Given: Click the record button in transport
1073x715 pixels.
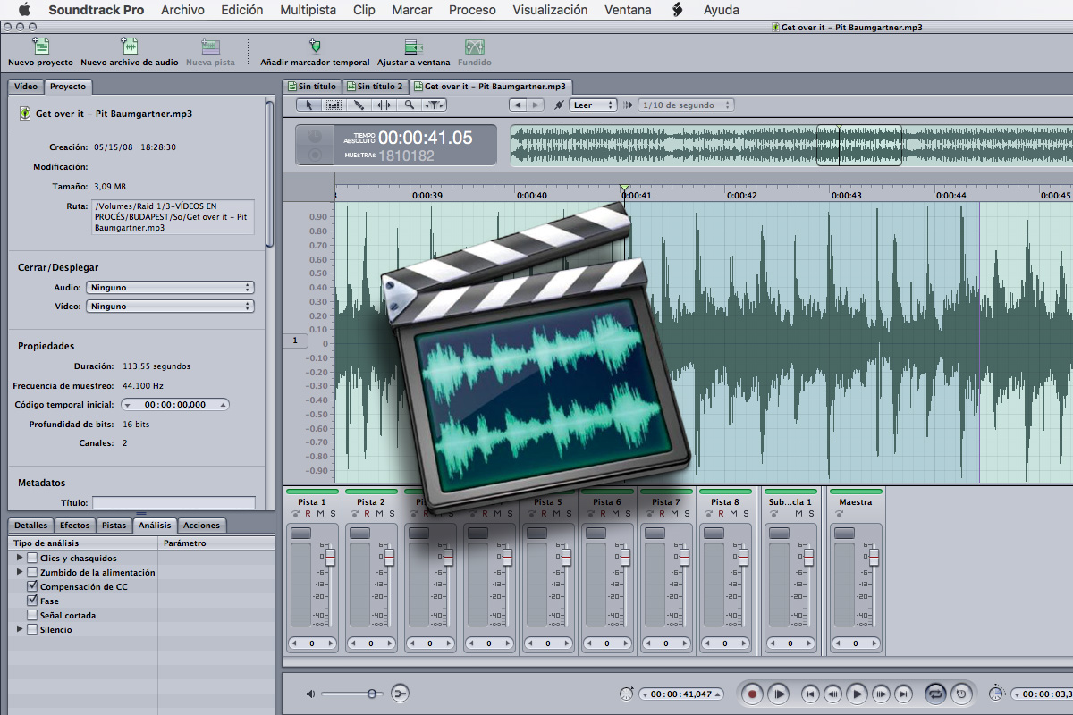Looking at the screenshot, I should coord(753,694).
